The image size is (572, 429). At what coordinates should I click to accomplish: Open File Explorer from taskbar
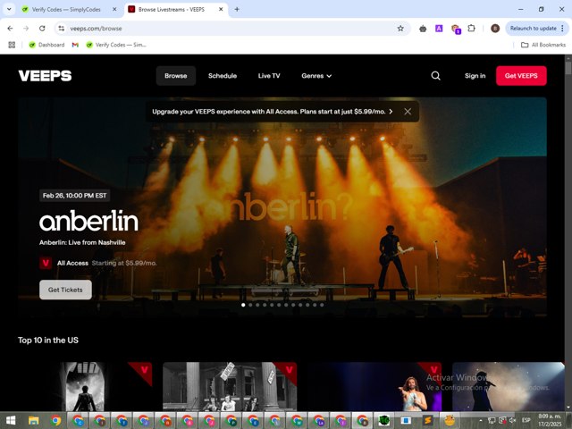point(34,421)
